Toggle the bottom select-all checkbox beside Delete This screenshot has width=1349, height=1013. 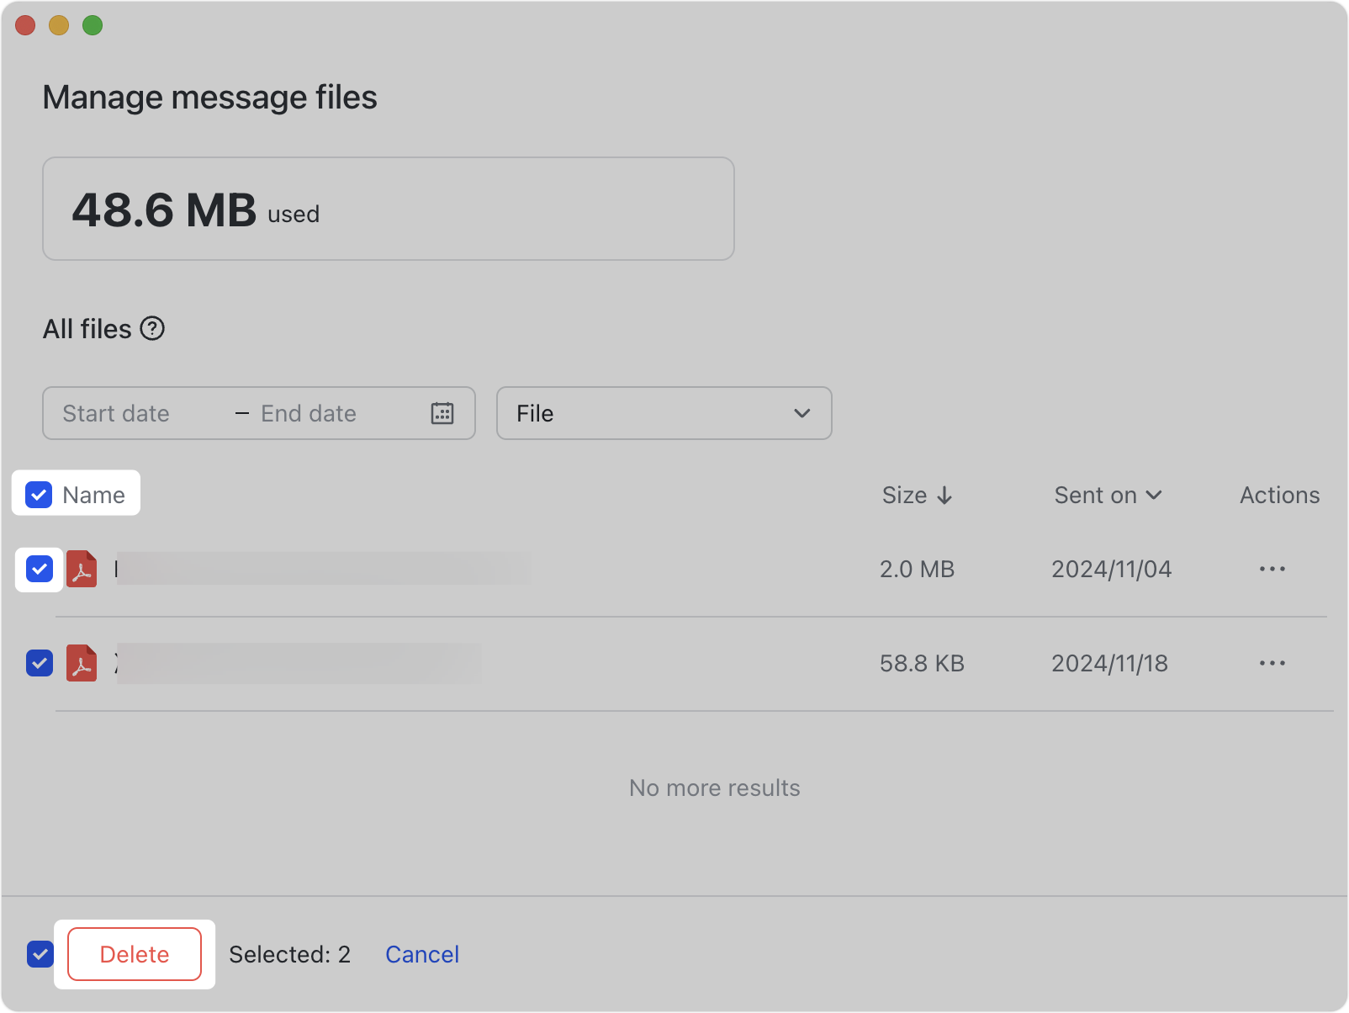click(40, 954)
